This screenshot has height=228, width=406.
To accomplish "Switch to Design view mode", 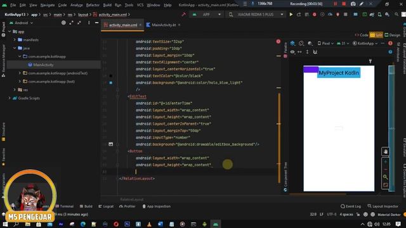I will pyautogui.click(x=392, y=35).
